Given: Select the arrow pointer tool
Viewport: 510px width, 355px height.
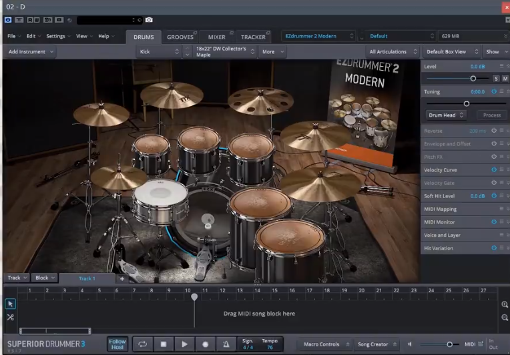Looking at the screenshot, I should click(x=11, y=304).
